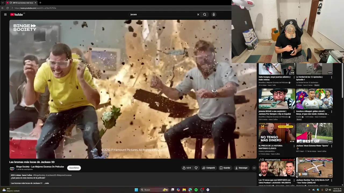Screen dimensions: 344x193
Task: Close the Las bromas más locas tab
Action: coord(35,3)
